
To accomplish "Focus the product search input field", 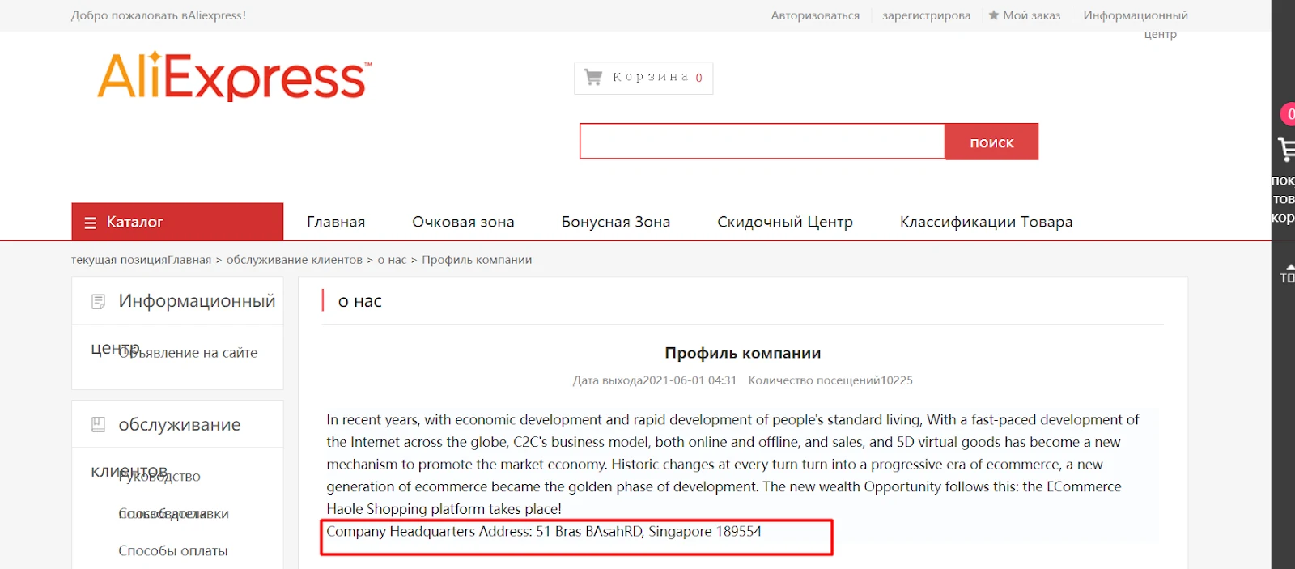I will pos(762,142).
